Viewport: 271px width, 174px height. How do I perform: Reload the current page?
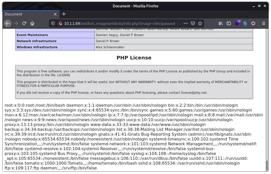(x=24, y=23)
